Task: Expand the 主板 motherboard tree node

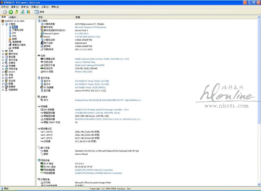Action: (3, 51)
